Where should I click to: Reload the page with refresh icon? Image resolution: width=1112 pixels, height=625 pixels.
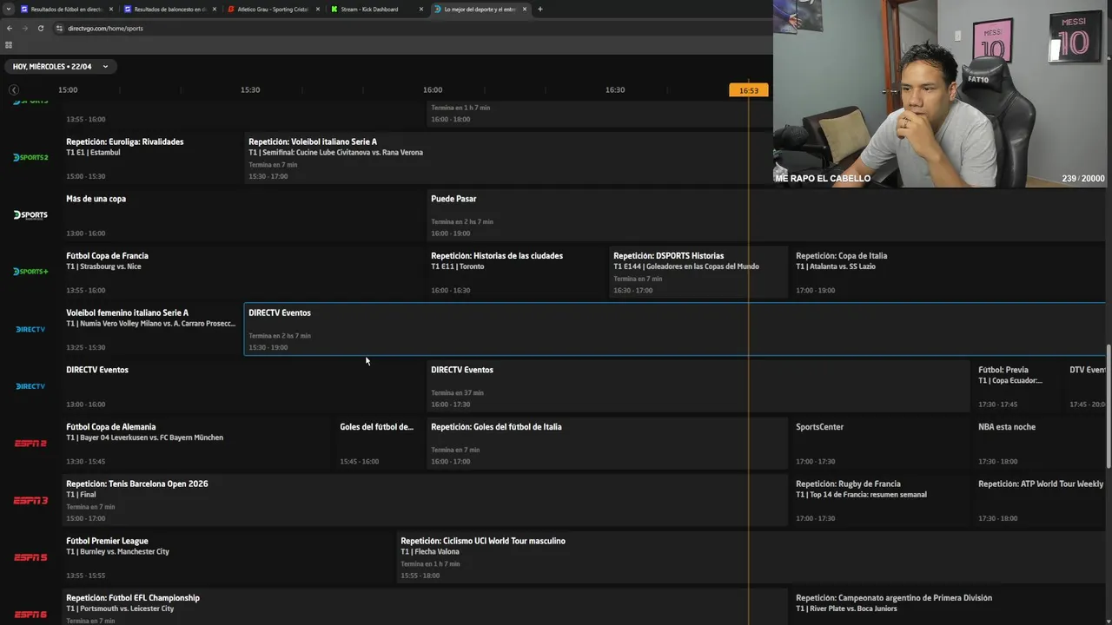40,28
